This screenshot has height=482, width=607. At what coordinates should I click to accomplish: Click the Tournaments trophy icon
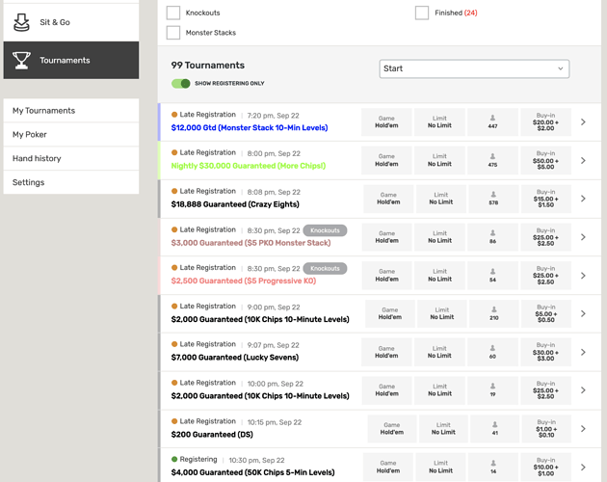point(21,60)
